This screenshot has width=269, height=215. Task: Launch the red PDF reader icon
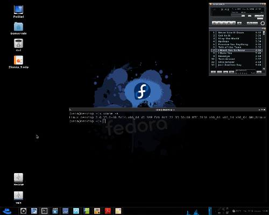coord(108,211)
